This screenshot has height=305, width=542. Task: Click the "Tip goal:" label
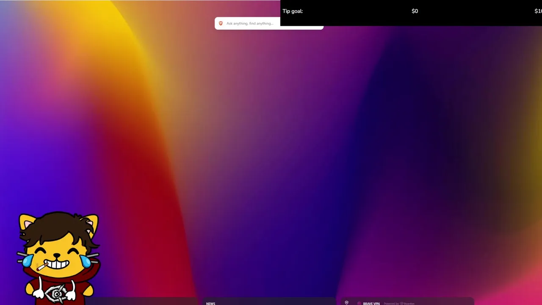tap(293, 11)
